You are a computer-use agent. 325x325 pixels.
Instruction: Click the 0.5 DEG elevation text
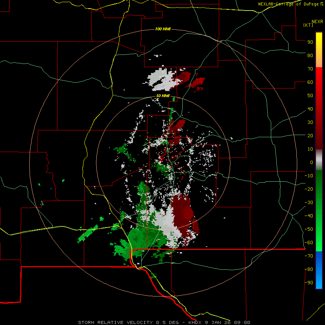point(167,322)
